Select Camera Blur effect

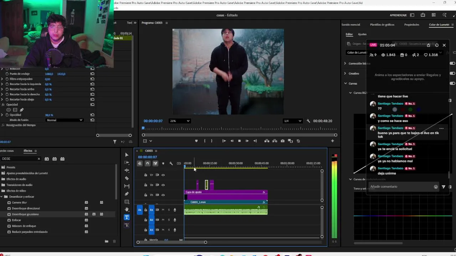[19, 202]
